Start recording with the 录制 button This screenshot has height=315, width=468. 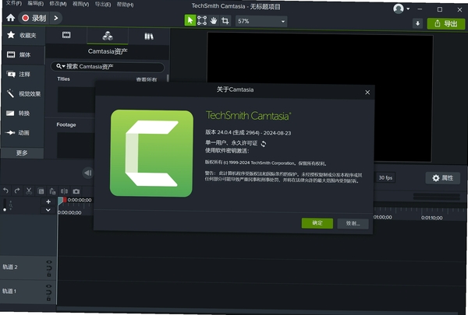pos(34,18)
